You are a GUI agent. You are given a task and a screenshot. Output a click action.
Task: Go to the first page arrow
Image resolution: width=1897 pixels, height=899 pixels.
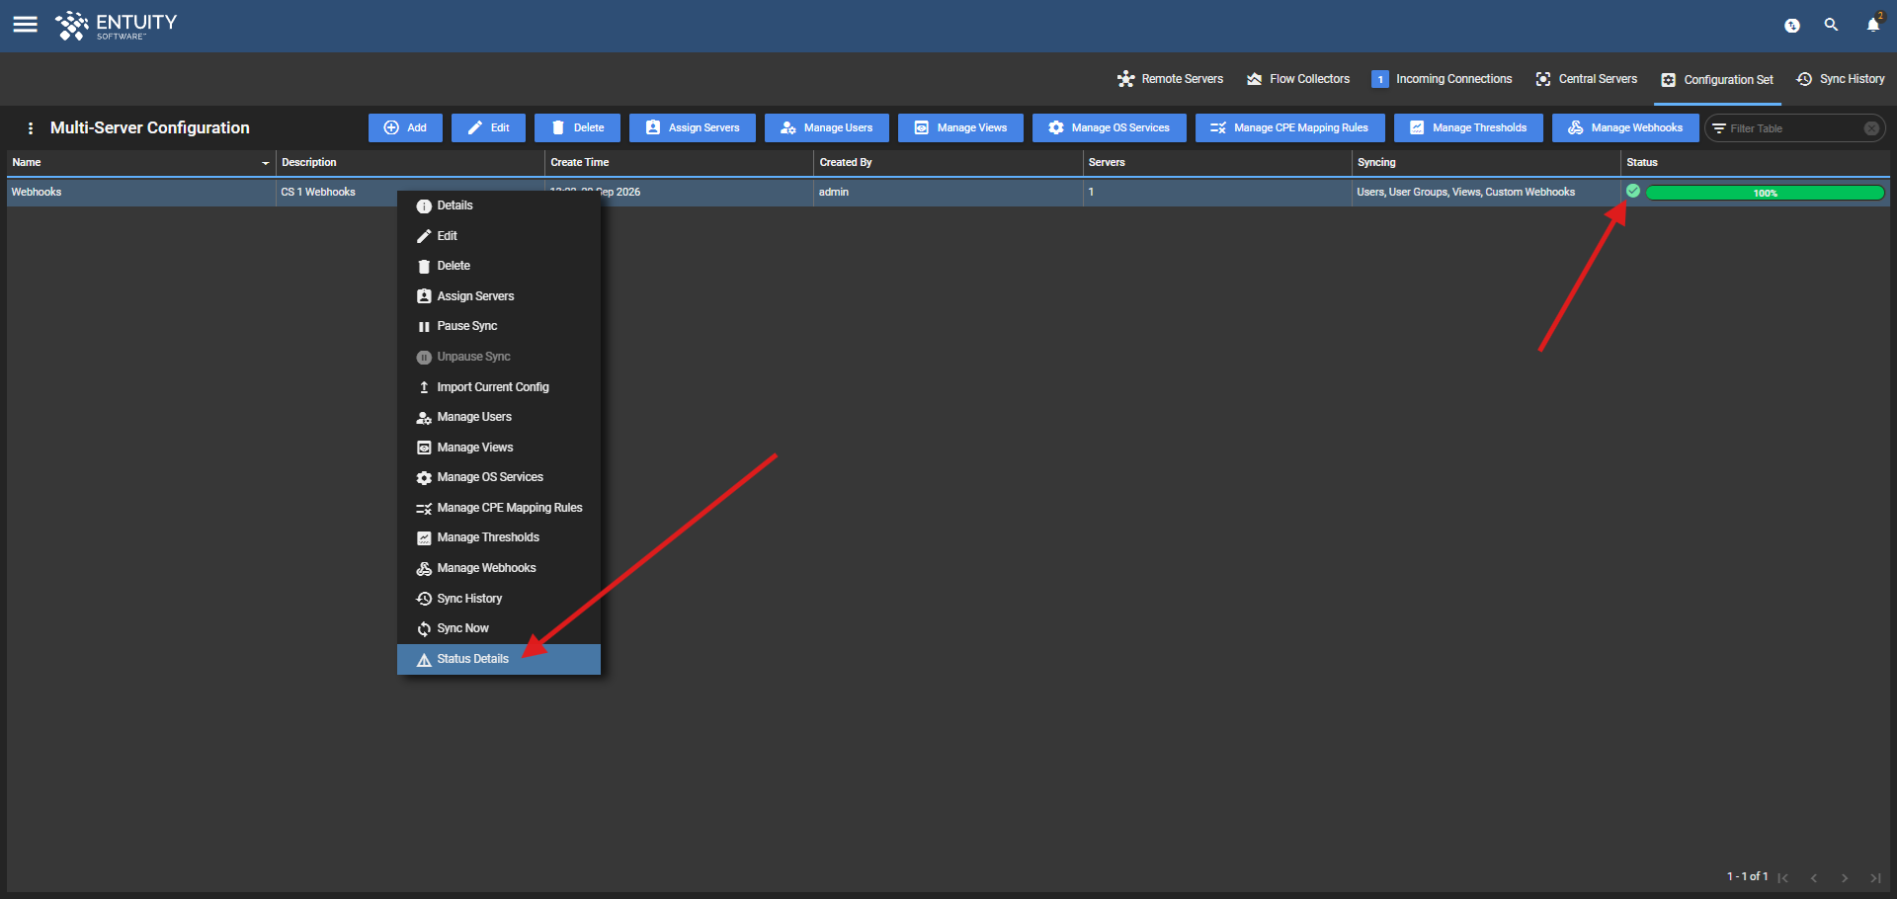[x=1783, y=877]
